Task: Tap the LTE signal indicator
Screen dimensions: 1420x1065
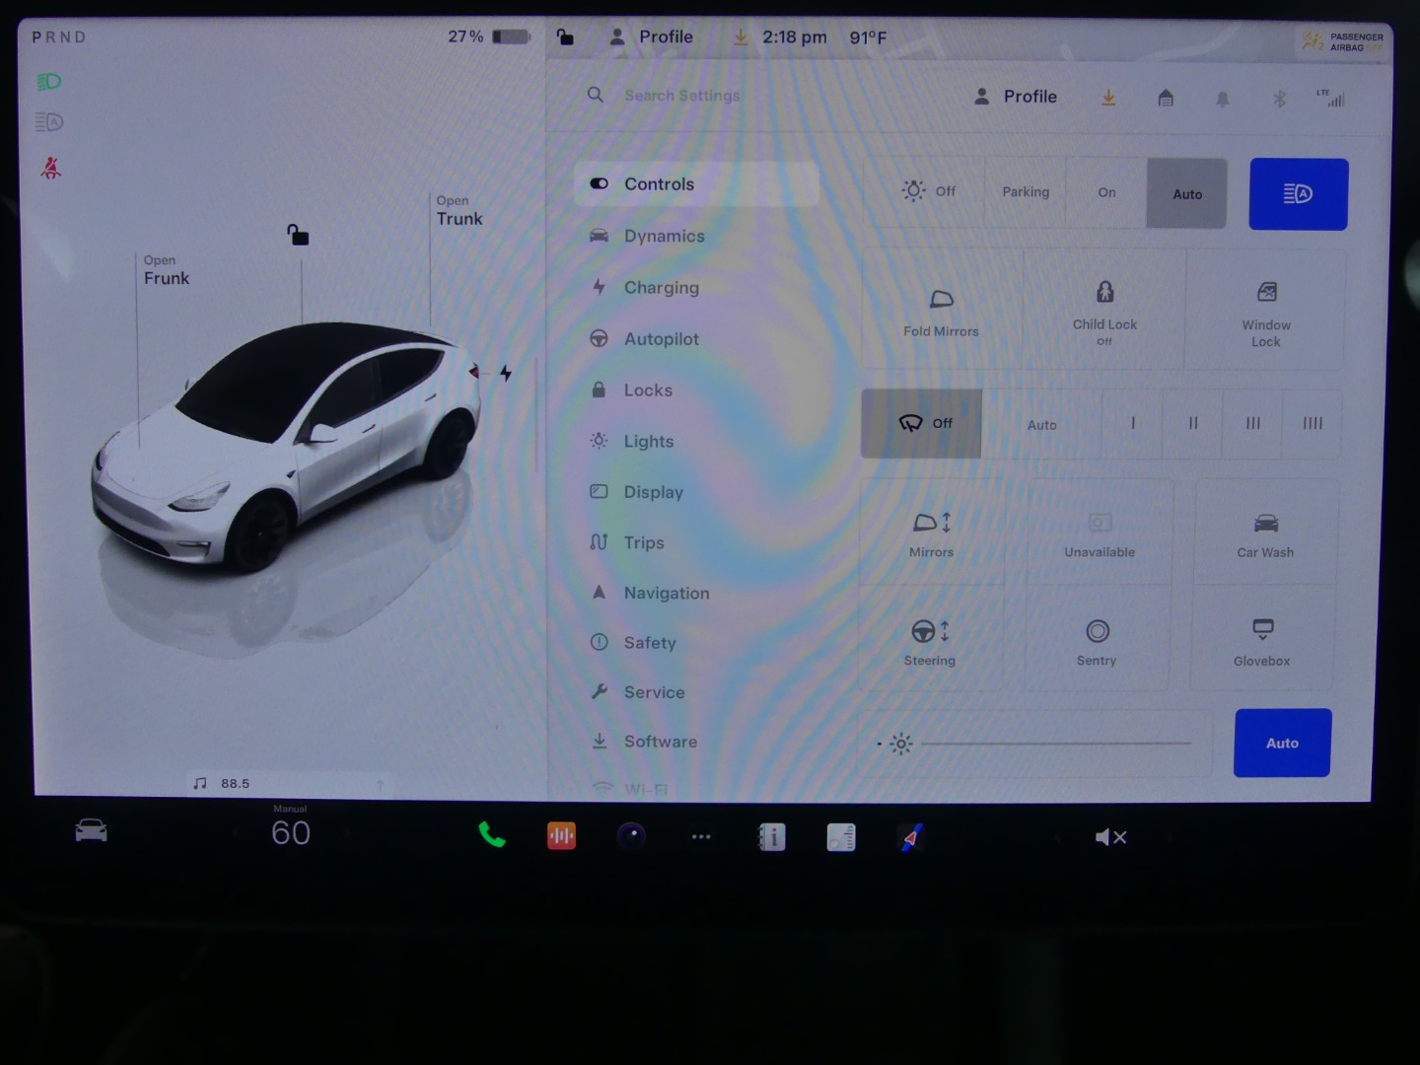Action: [1330, 98]
